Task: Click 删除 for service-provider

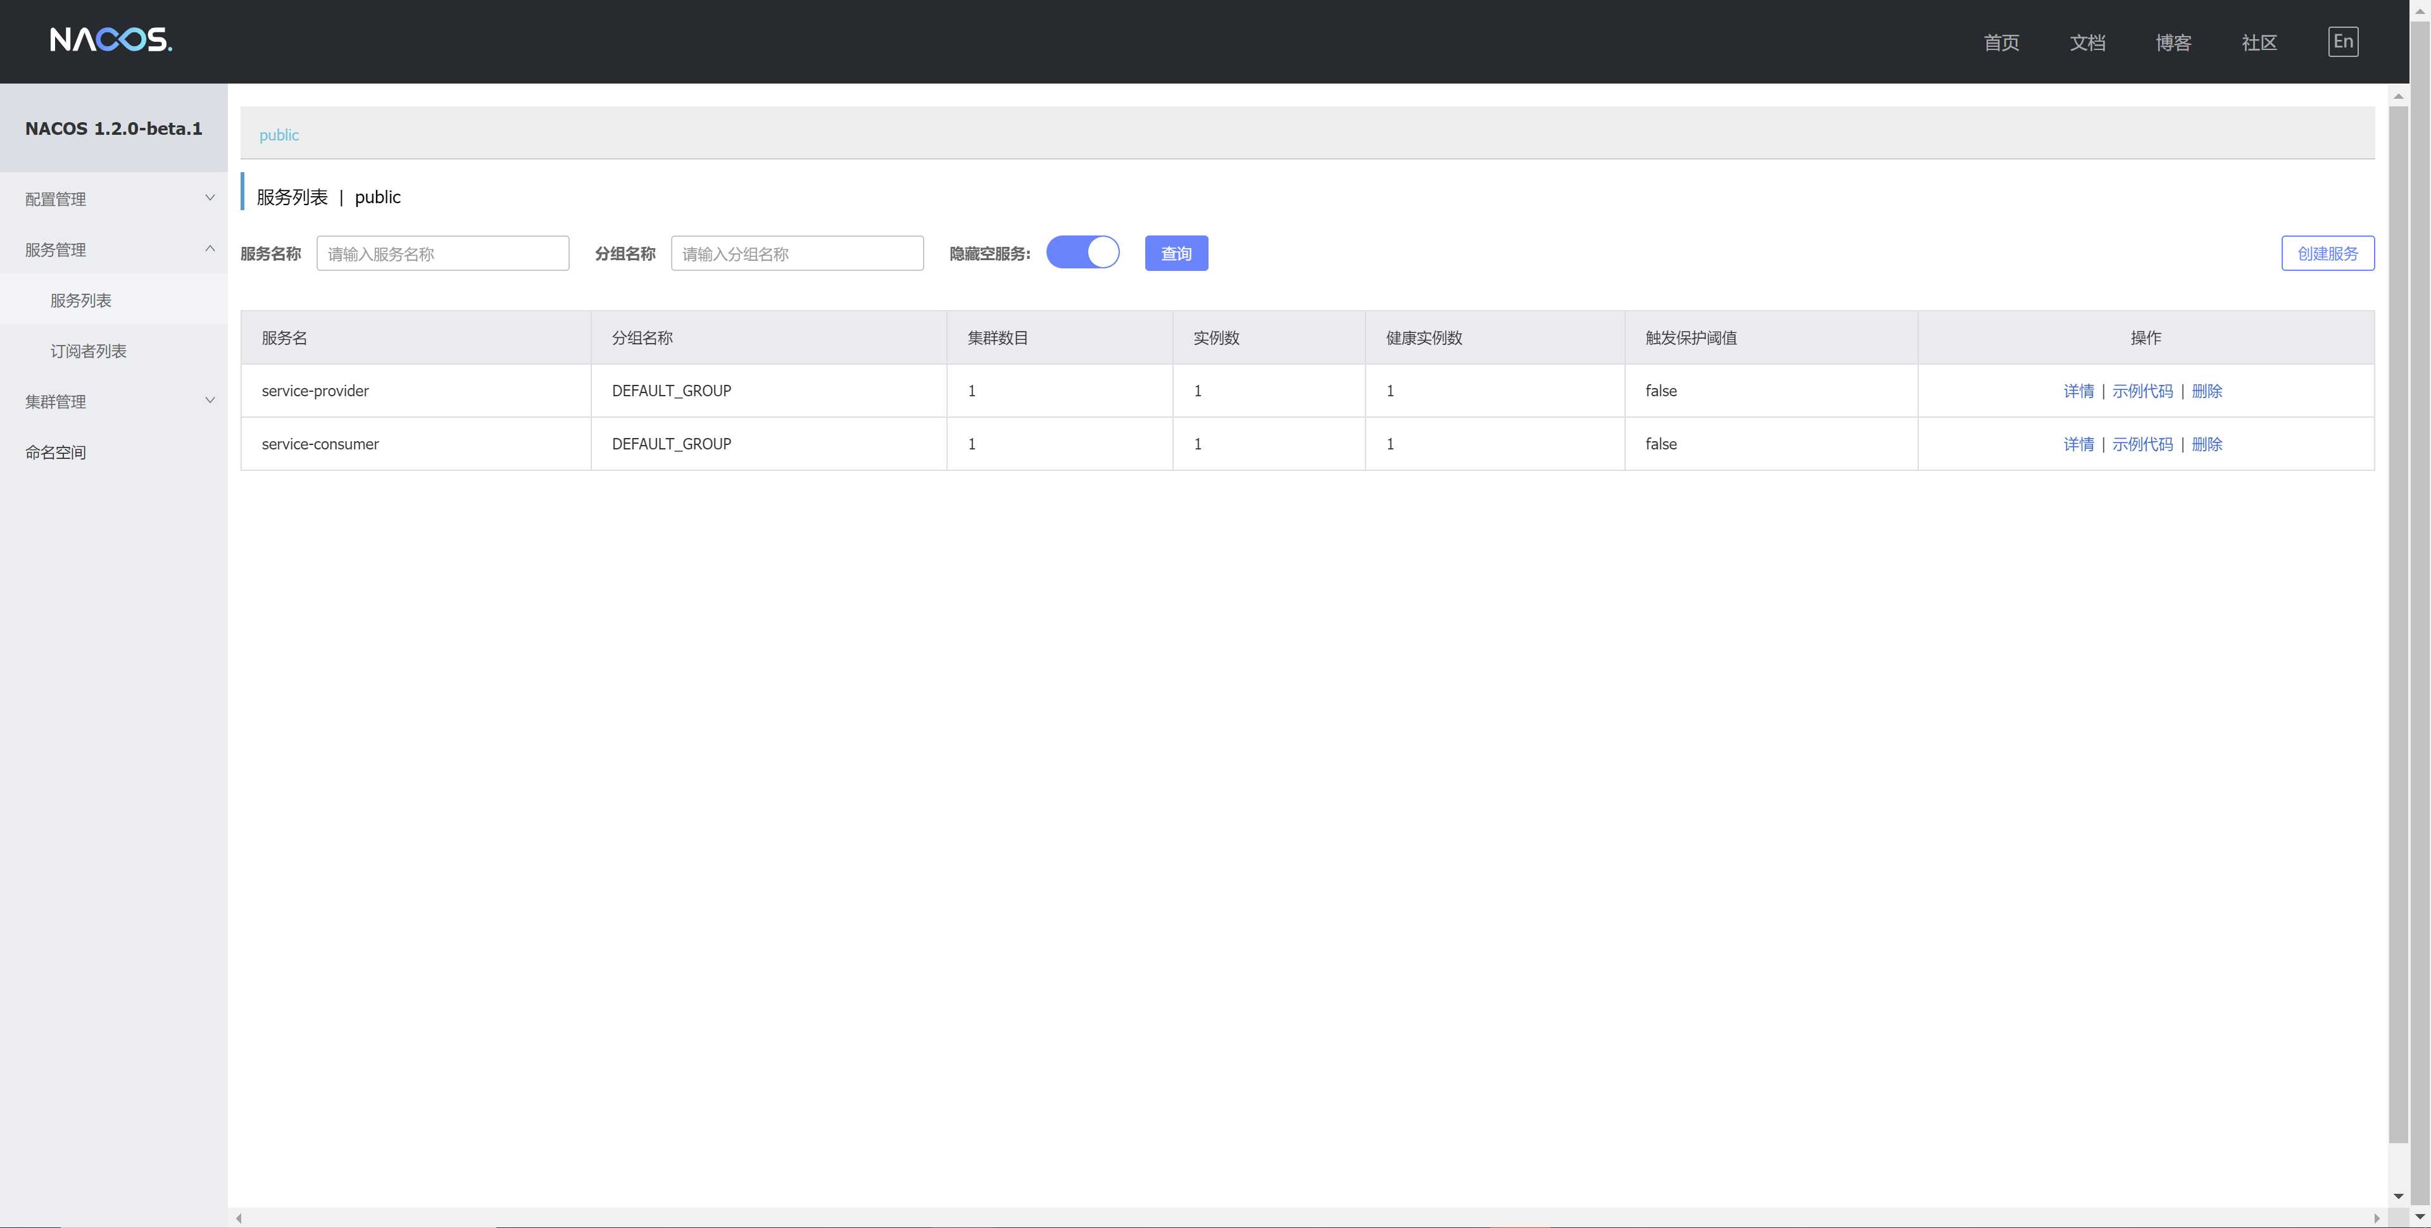Action: tap(2206, 391)
